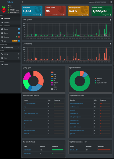
Task: Open 192.168.1.153 in Top Clients (total)
Action: click(x=27, y=150)
